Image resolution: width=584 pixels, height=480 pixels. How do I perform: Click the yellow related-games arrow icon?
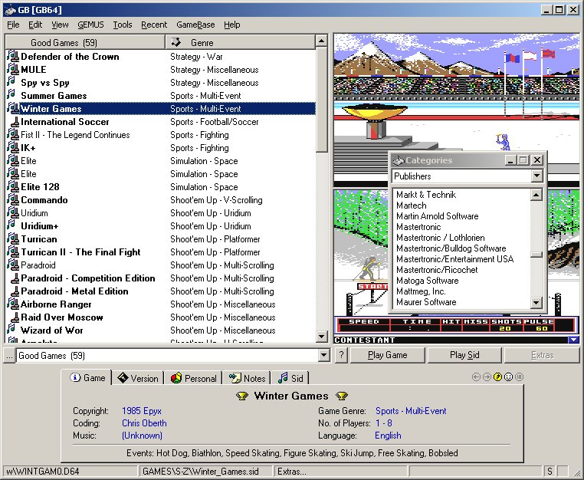tap(497, 377)
